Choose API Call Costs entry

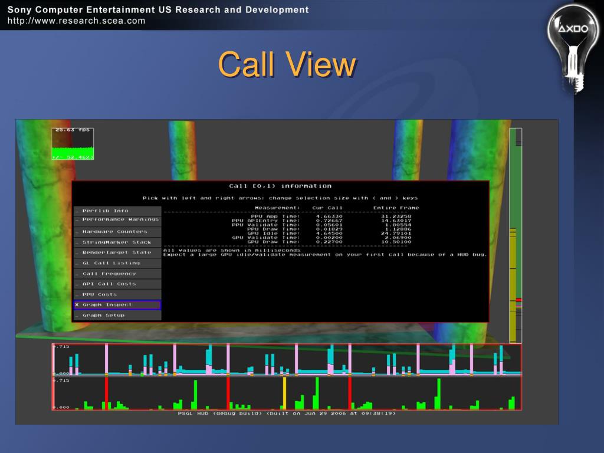coord(117,284)
